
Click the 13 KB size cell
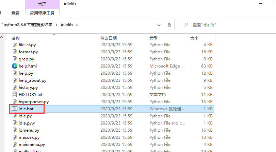[x=207, y=102]
